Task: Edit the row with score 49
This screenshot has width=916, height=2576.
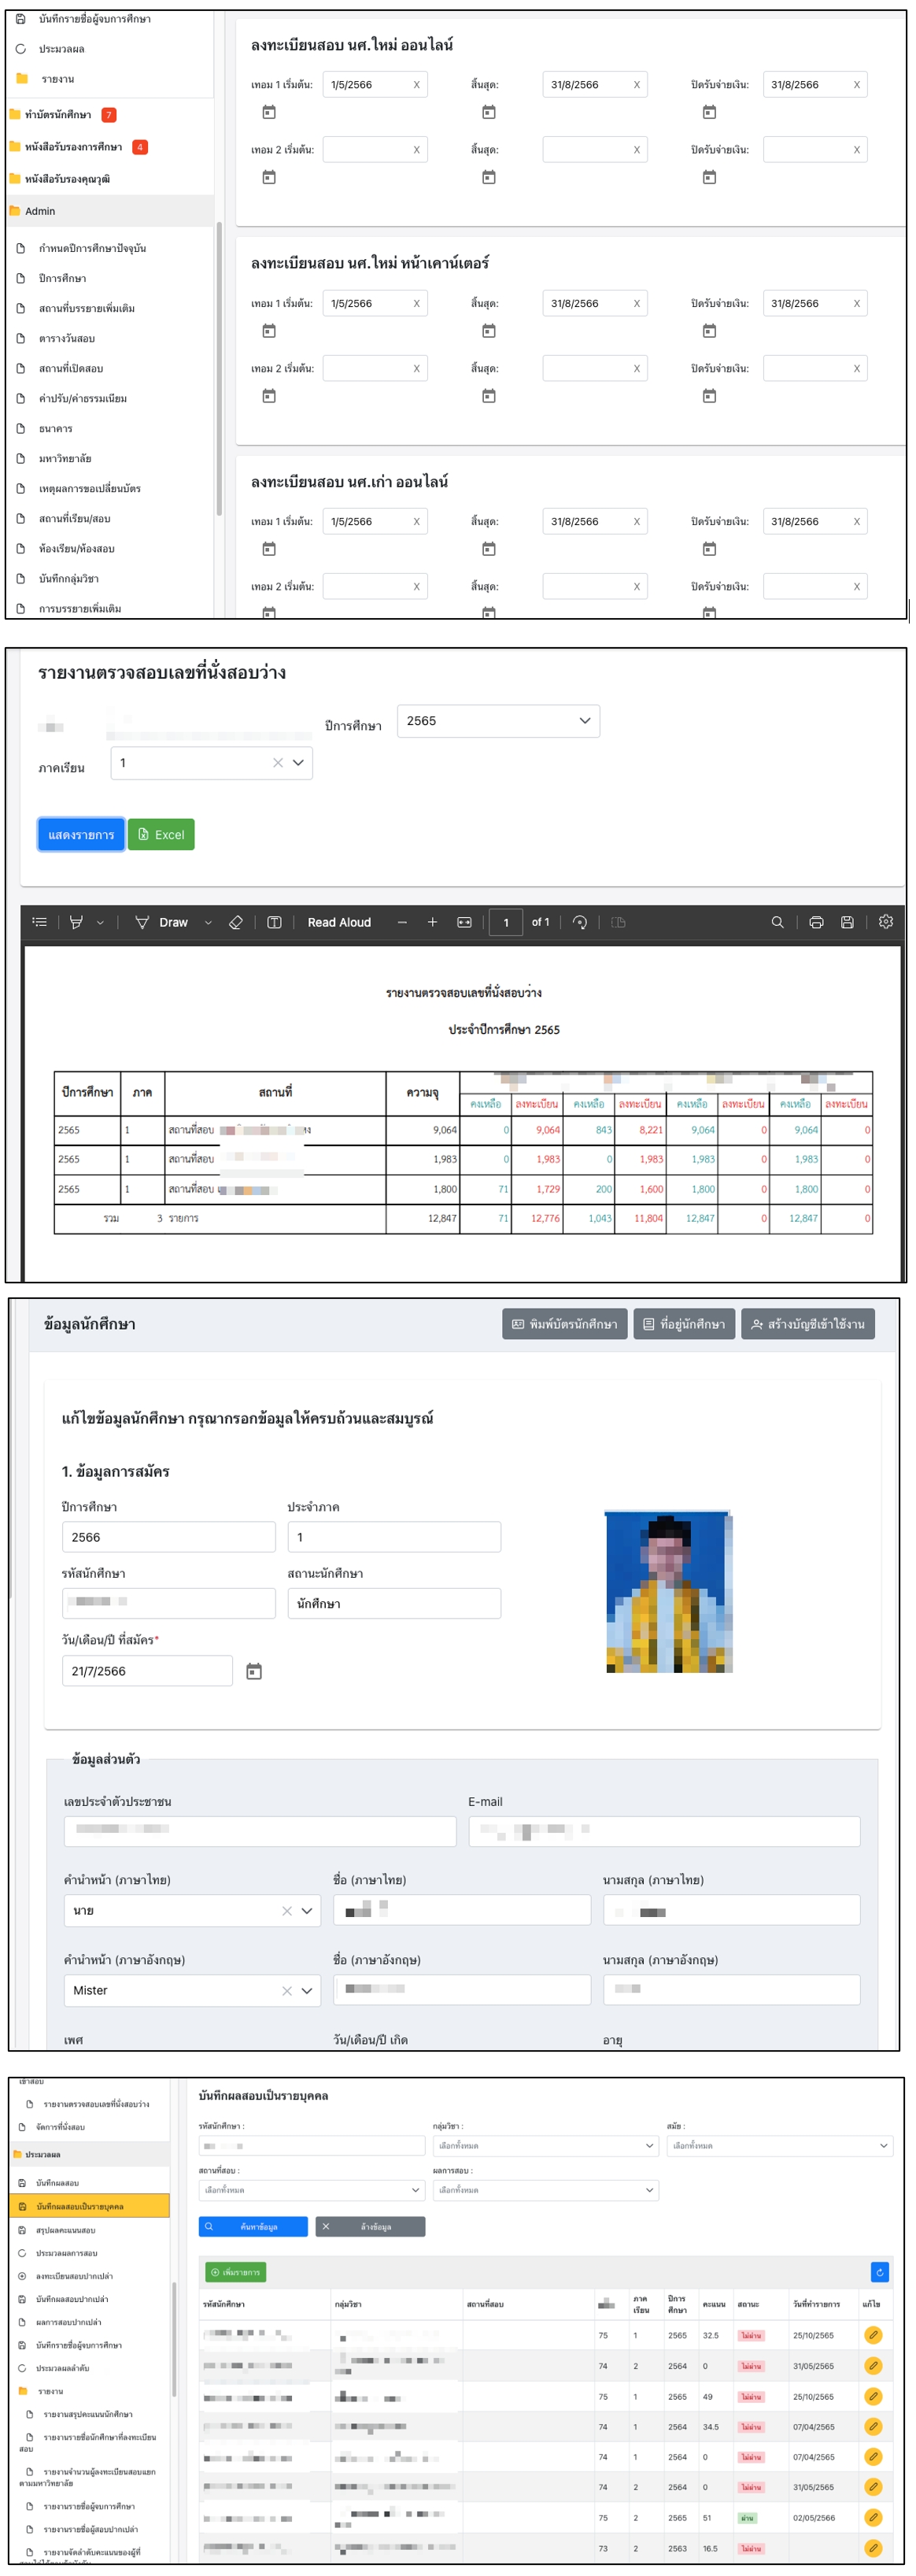Action: tap(873, 2396)
